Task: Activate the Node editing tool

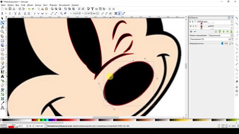Action: pyautogui.click(x=2, y=23)
